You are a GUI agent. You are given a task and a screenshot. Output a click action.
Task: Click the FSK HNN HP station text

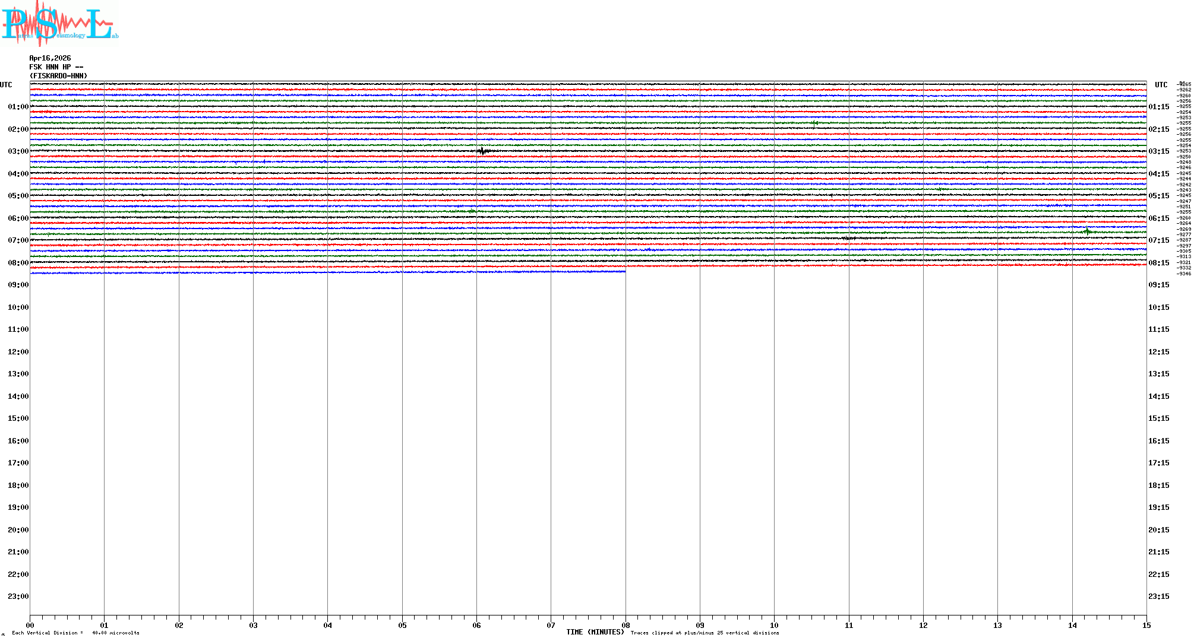[x=56, y=67]
